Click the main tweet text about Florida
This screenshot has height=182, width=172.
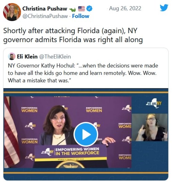pos(73,35)
